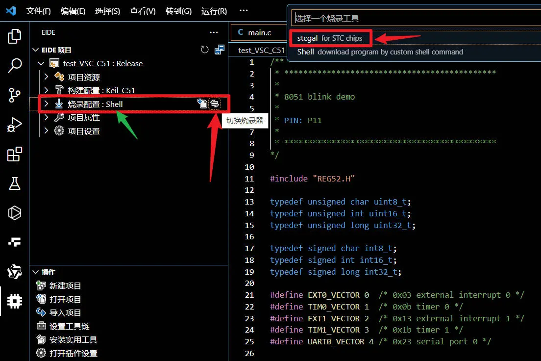541x361 pixels.
Task: Click the 选择一个烧录工具 input box
Action: coord(416,18)
